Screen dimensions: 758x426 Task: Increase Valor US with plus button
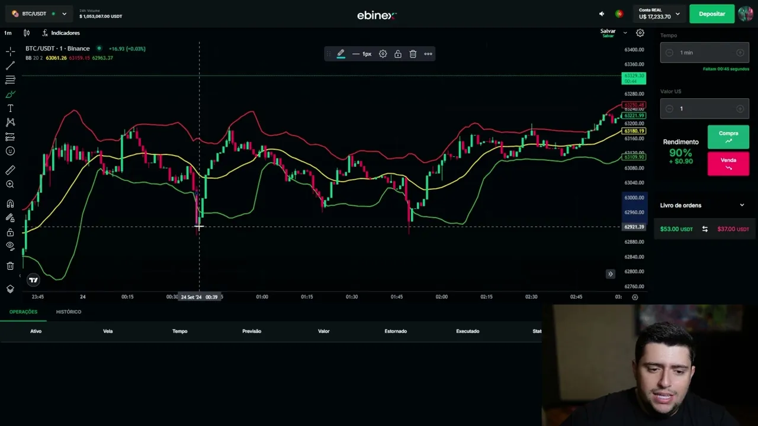[740, 109]
